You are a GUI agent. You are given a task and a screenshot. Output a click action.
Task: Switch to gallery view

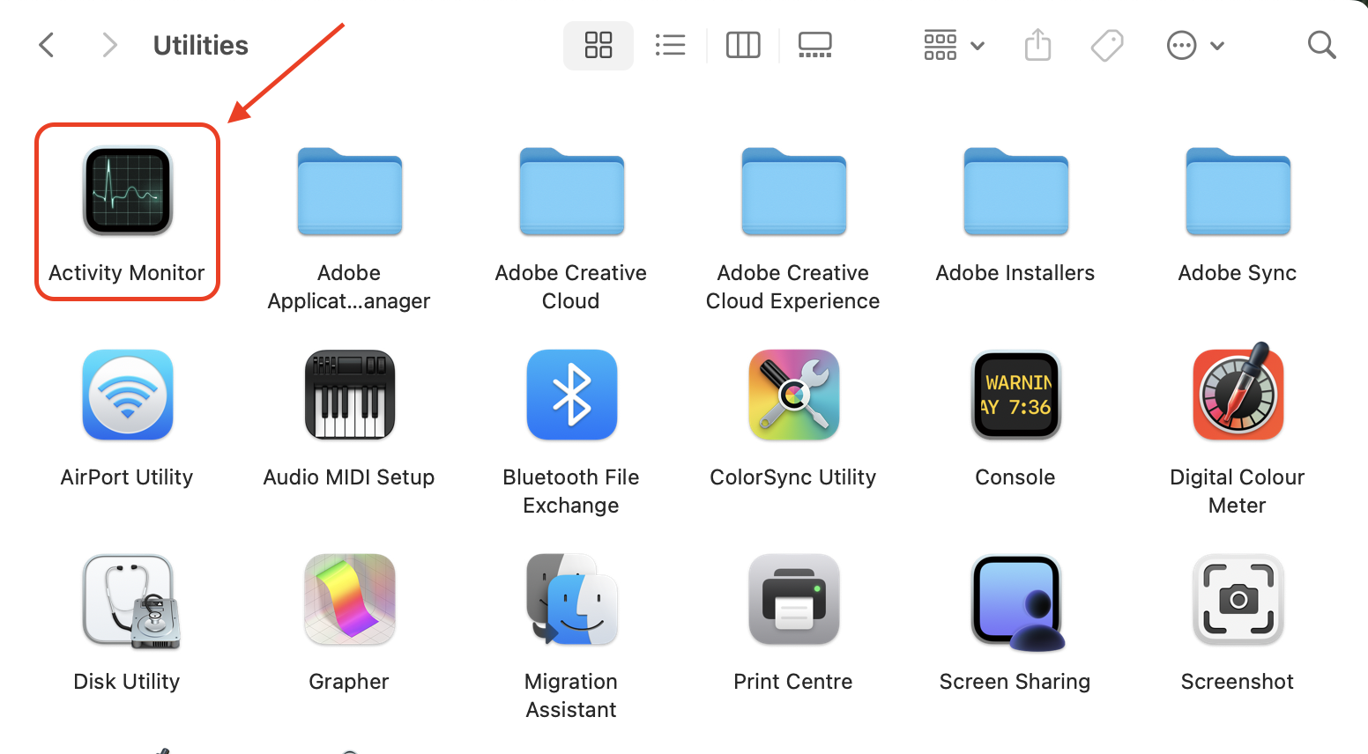click(x=814, y=44)
